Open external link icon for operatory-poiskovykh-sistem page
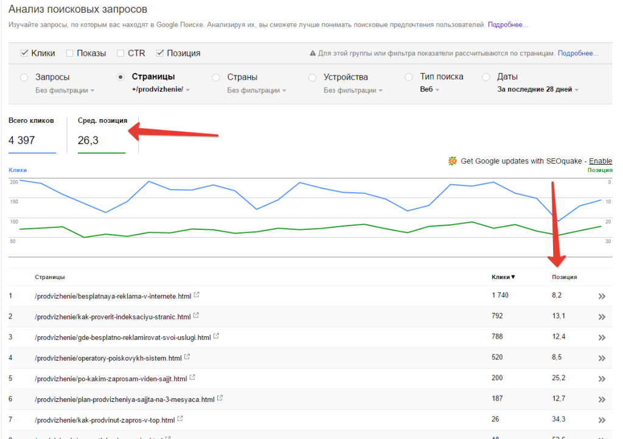This screenshot has width=623, height=439. (187, 357)
